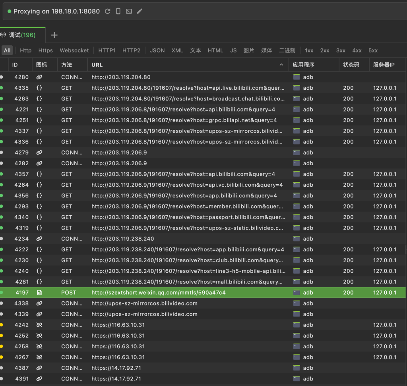Image resolution: width=407 pixels, height=386 pixels.
Task: Show only JSON responses
Action: [157, 50]
